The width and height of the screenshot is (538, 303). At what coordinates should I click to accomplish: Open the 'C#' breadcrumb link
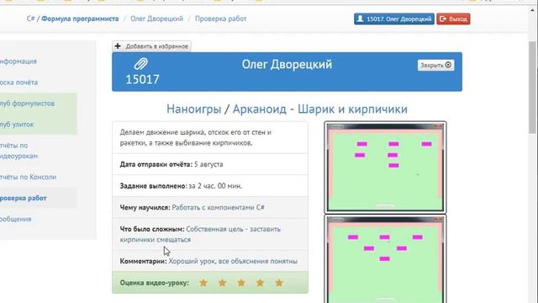[30, 19]
